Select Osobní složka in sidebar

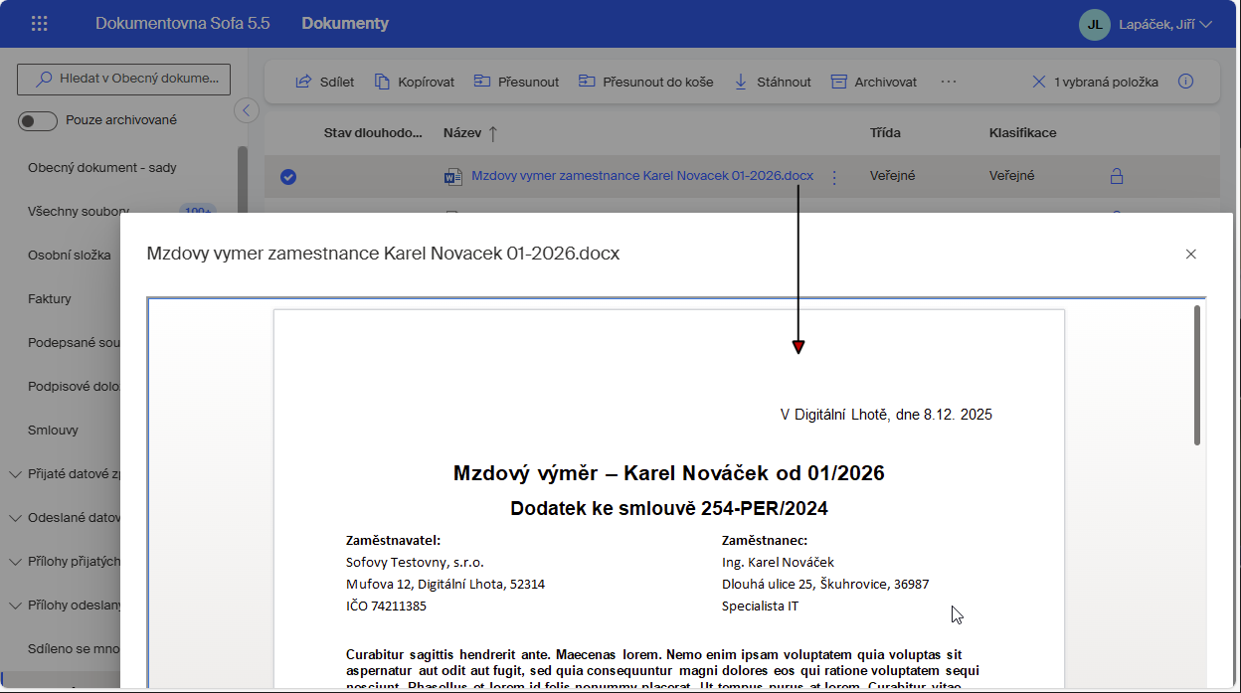[x=69, y=256]
